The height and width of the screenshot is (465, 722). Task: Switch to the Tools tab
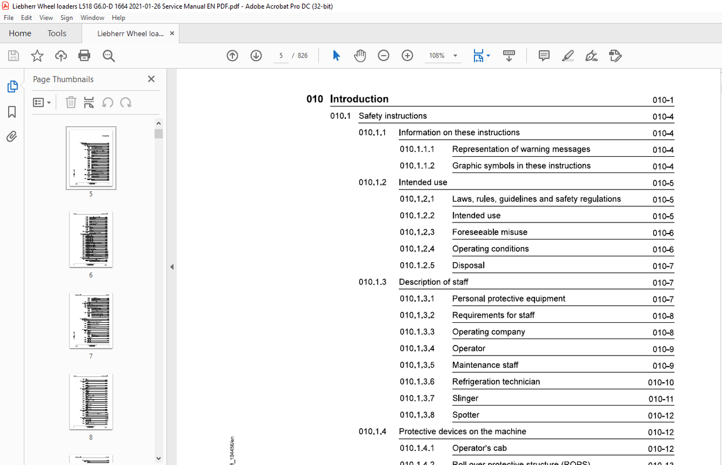56,33
